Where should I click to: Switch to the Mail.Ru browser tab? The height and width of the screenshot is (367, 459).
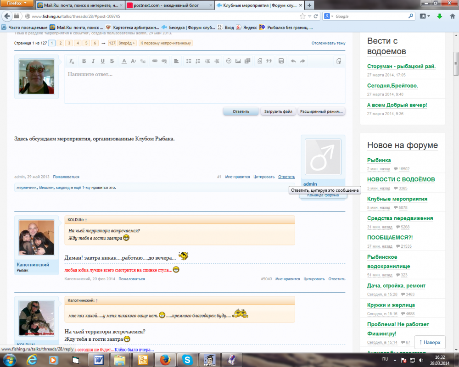pyautogui.click(x=78, y=5)
